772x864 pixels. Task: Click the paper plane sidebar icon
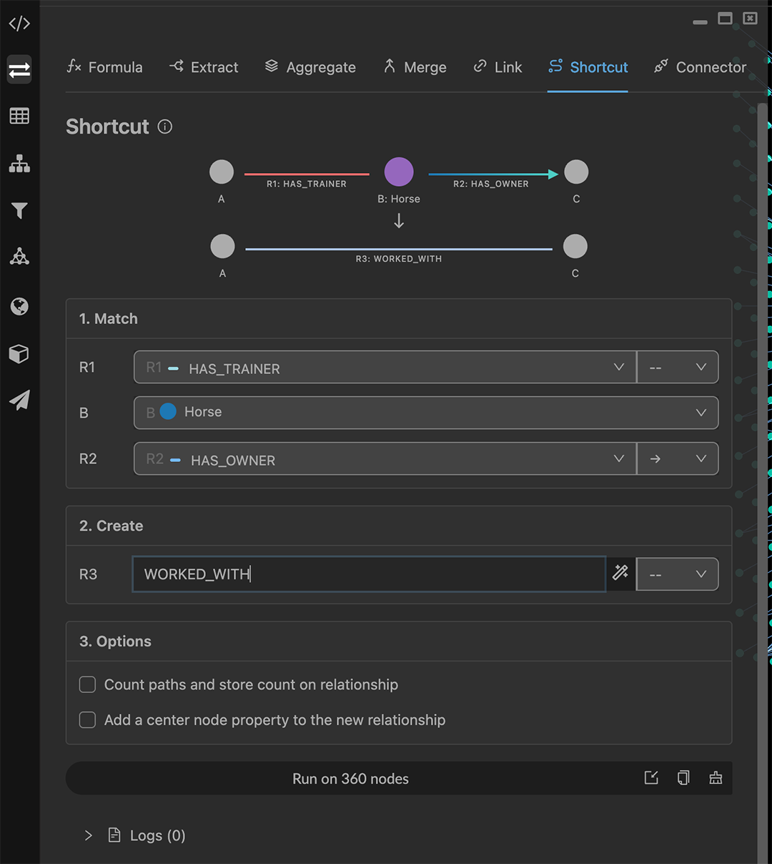19,400
